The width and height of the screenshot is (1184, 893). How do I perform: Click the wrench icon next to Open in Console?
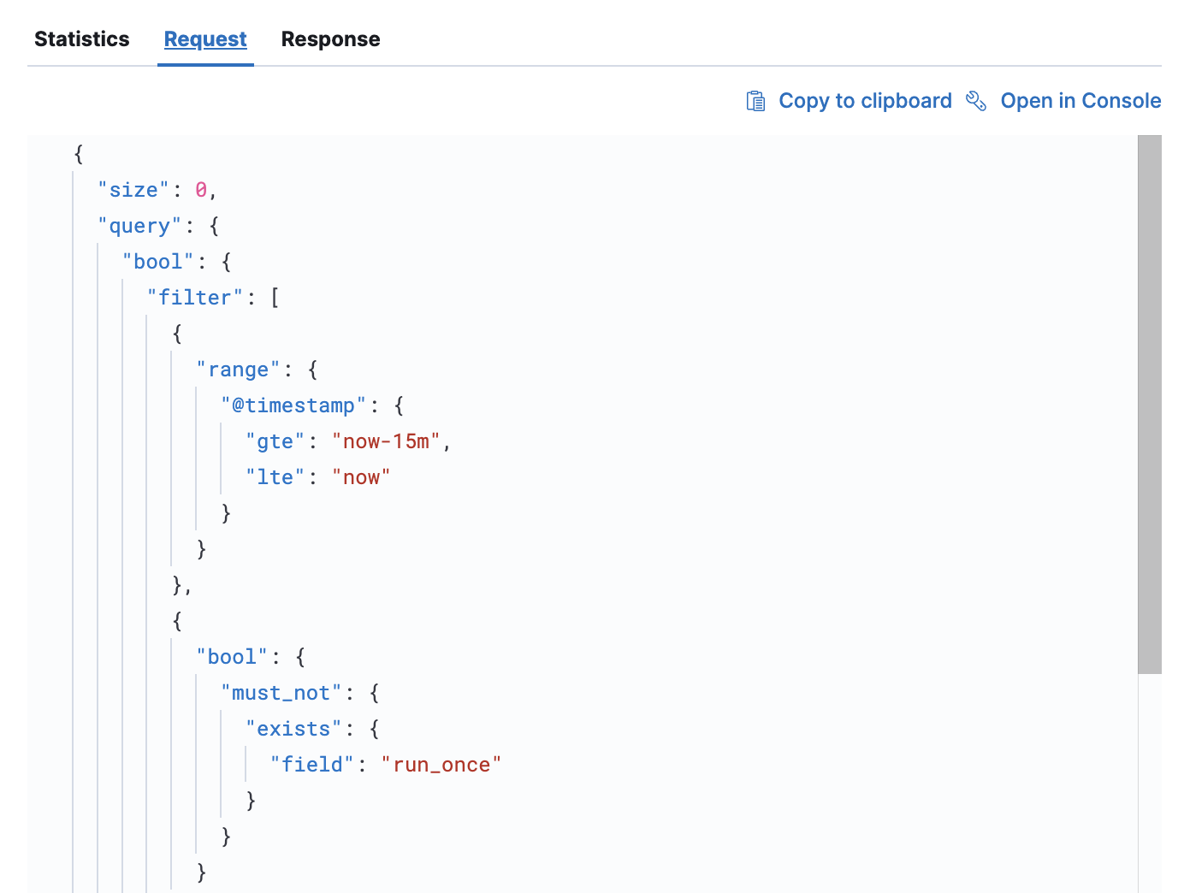coord(976,100)
